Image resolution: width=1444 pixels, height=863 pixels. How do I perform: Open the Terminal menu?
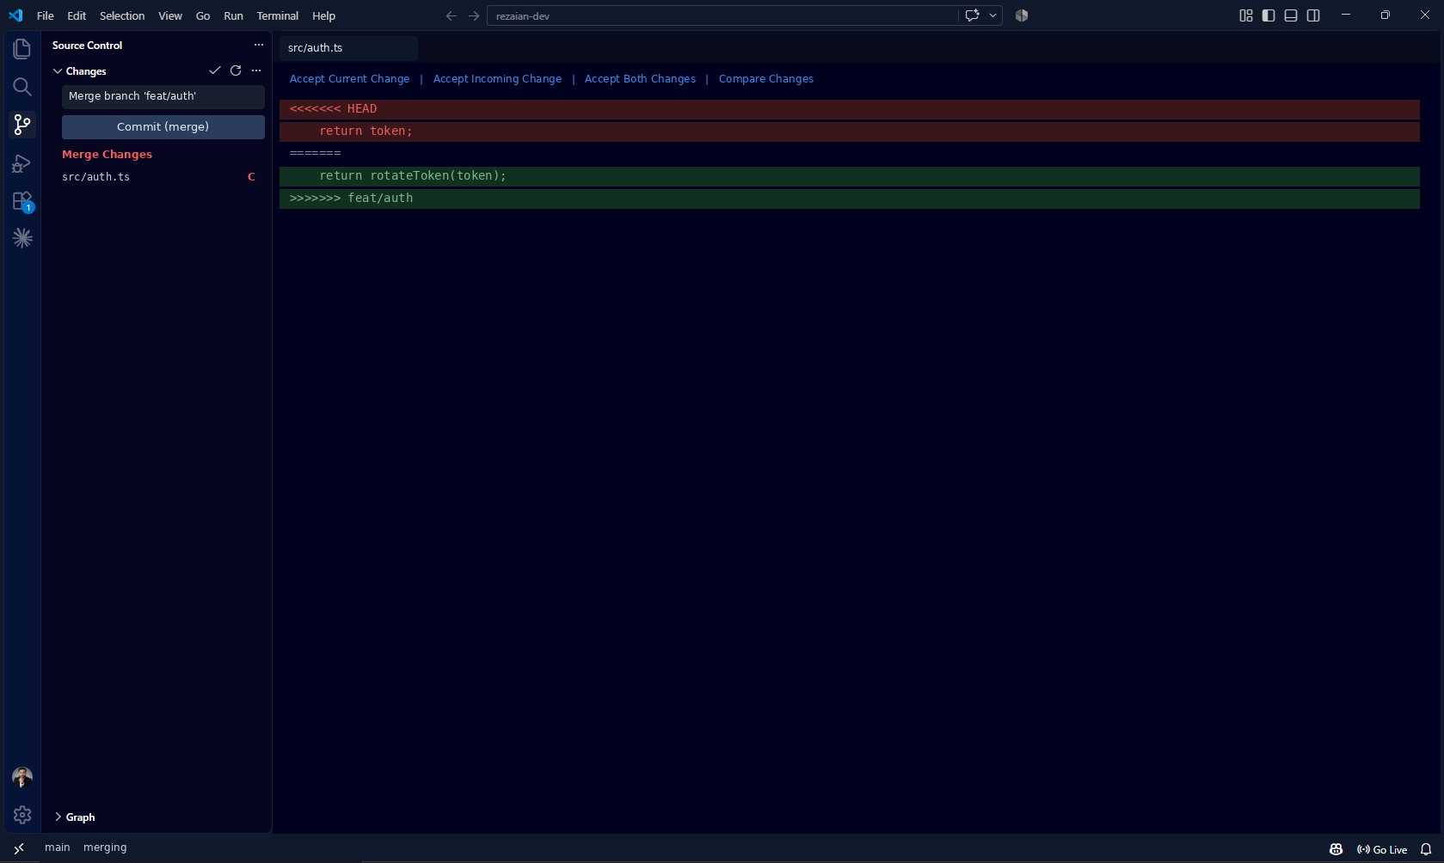(278, 15)
